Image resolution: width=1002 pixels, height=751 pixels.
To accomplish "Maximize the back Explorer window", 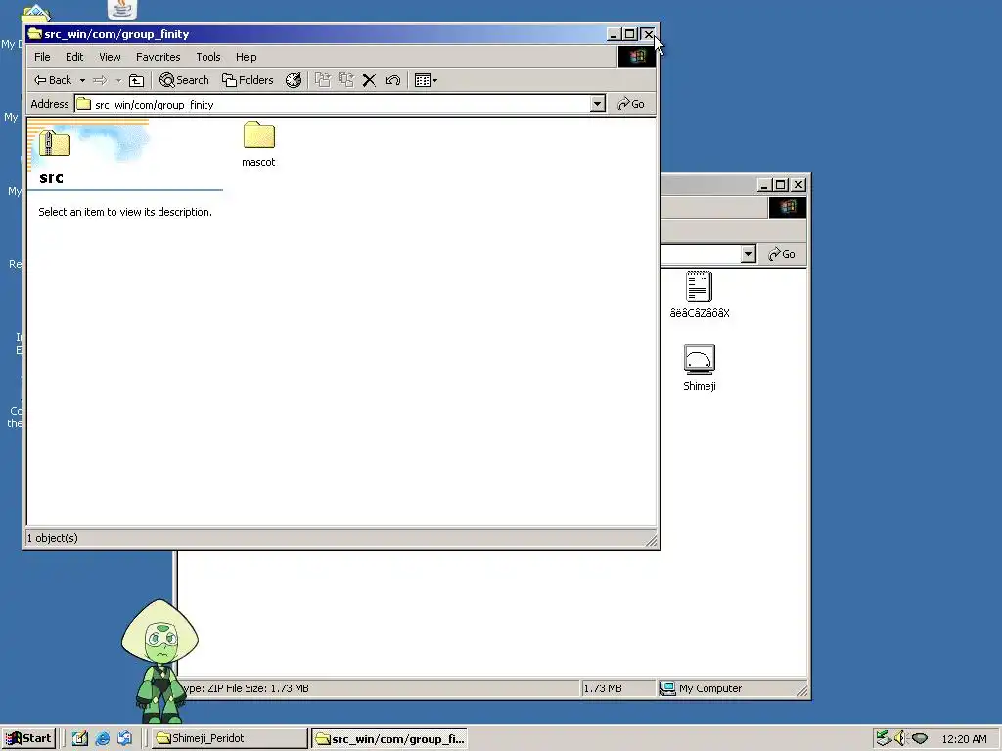I will click(780, 185).
